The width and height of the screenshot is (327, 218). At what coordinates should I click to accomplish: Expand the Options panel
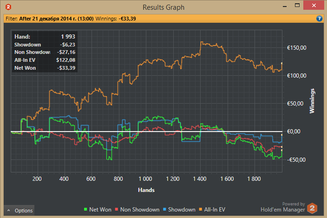click(x=19, y=211)
